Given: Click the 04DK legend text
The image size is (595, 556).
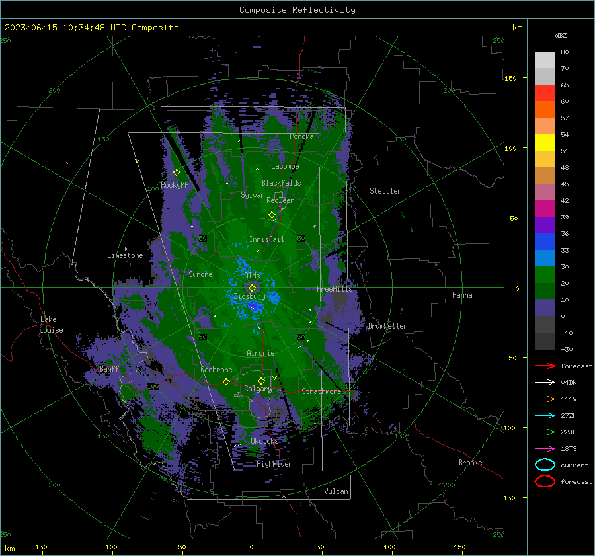Looking at the screenshot, I should (569, 383).
